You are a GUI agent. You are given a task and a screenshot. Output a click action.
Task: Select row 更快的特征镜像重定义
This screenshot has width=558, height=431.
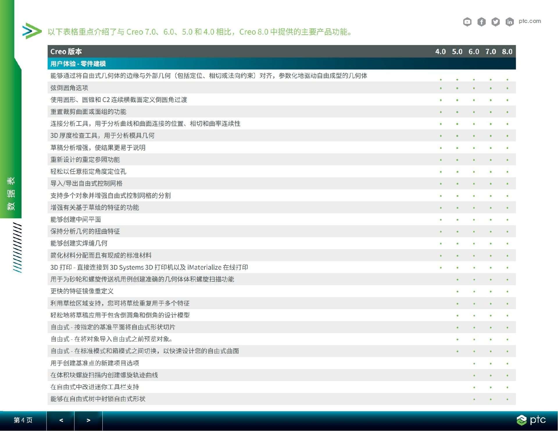pos(282,291)
